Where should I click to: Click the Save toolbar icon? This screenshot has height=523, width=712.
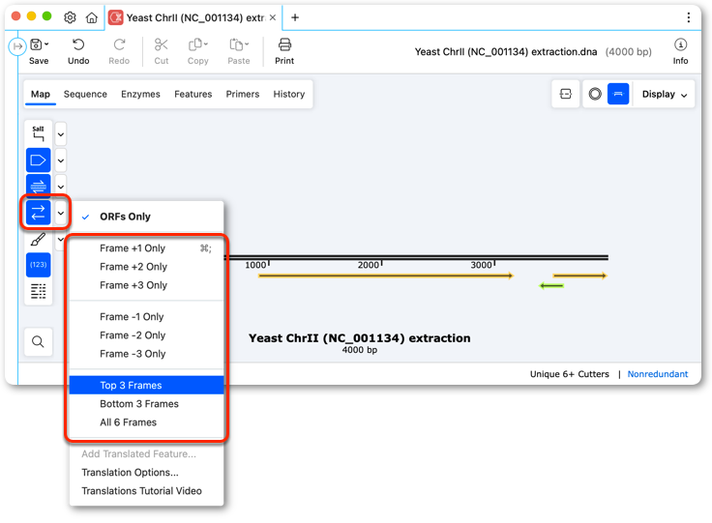[x=36, y=44]
